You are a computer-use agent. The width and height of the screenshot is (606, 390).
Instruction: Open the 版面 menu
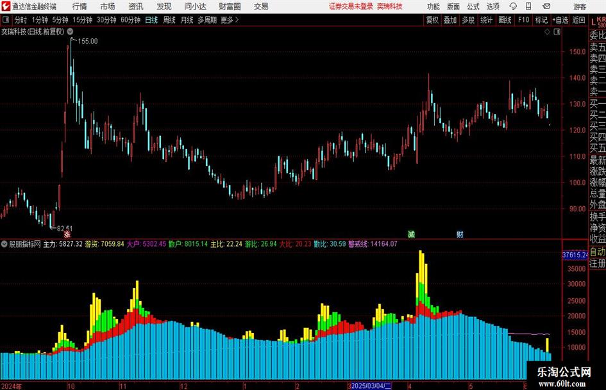click(453, 6)
